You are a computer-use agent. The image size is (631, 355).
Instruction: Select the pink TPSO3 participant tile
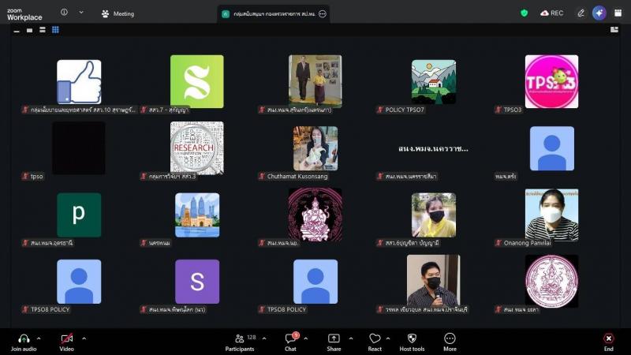pyautogui.click(x=551, y=82)
